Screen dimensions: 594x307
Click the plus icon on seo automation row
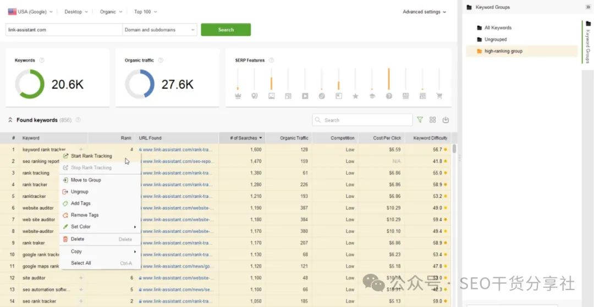point(81,289)
